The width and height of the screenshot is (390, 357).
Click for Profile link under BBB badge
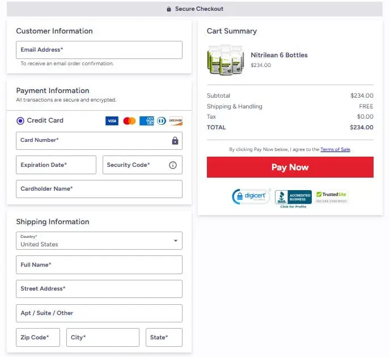click(293, 207)
